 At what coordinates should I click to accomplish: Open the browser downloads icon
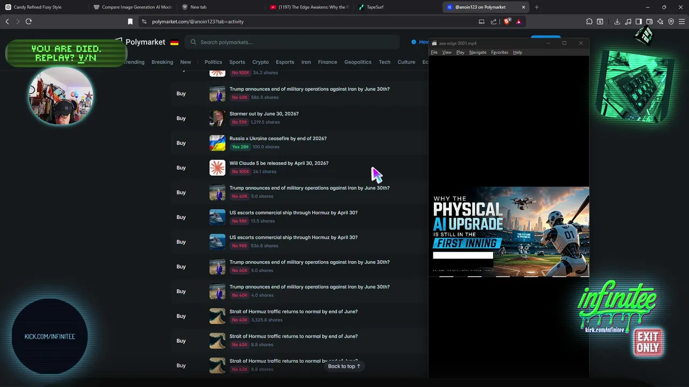tap(617, 21)
